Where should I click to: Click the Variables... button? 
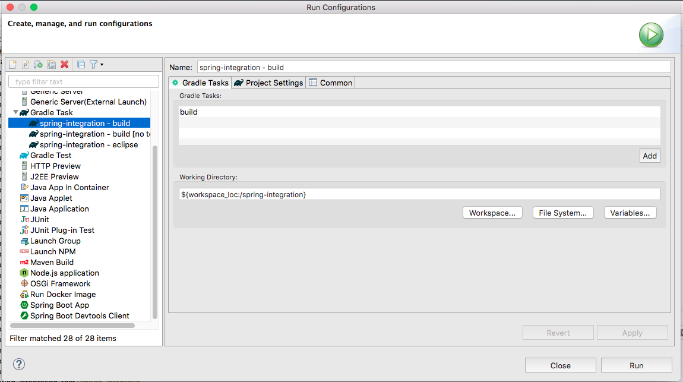[630, 213]
